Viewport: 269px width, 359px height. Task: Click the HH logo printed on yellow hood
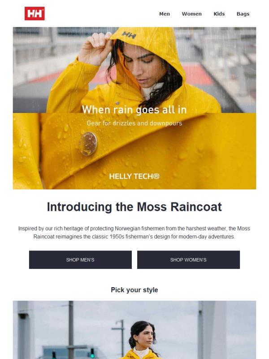(x=129, y=35)
